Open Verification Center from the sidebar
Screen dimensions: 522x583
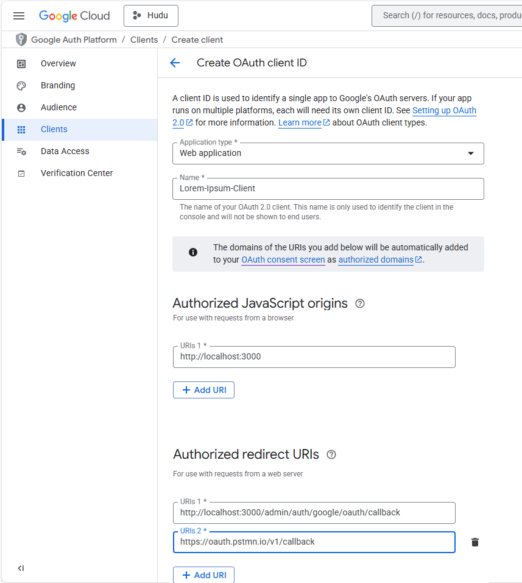click(x=77, y=173)
